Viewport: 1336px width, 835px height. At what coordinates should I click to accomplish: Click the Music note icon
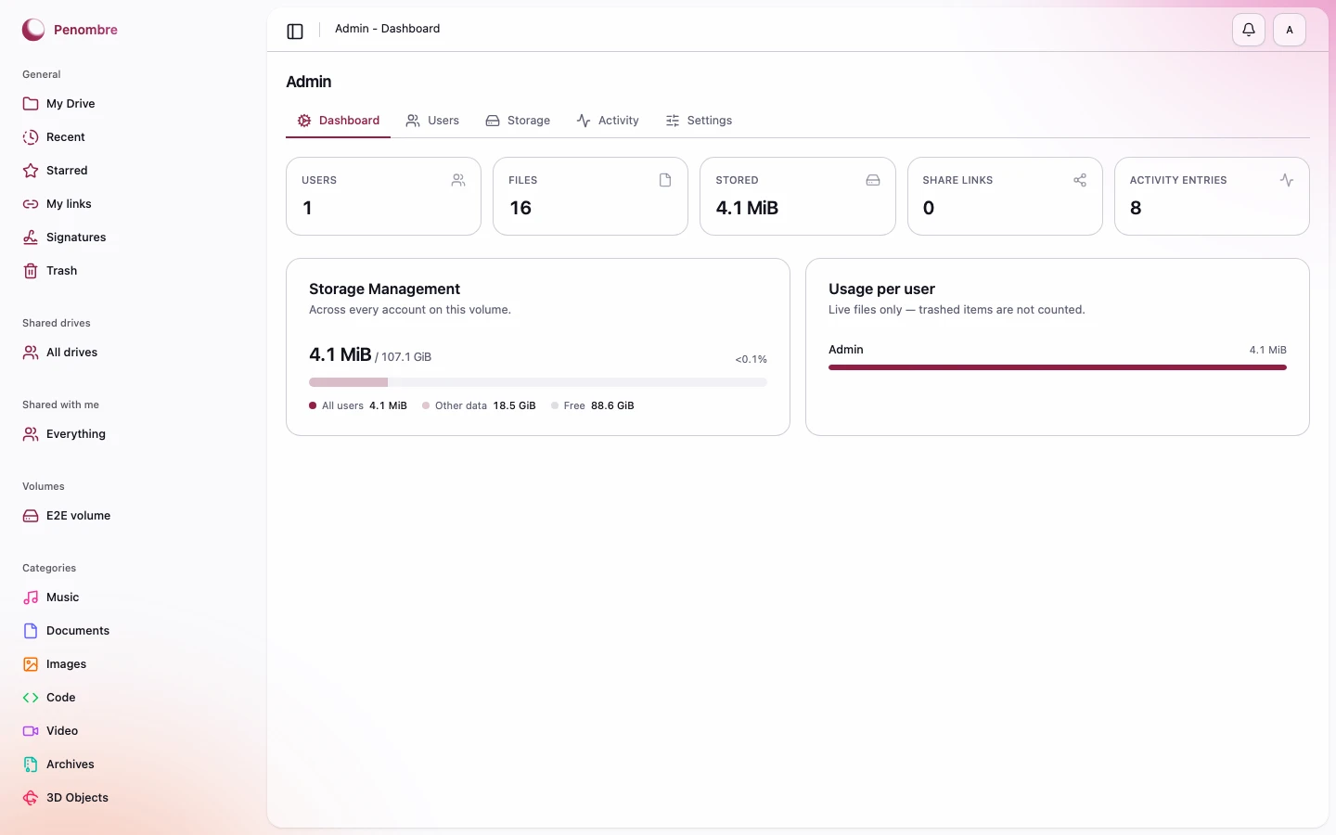click(x=31, y=597)
